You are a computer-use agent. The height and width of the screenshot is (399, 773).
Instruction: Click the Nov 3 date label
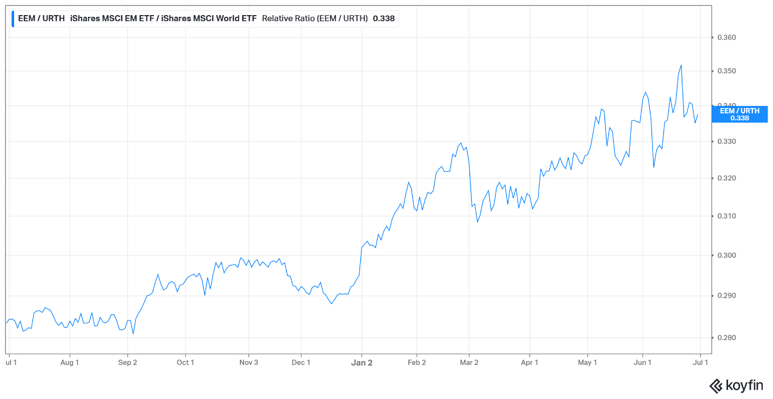pos(248,362)
